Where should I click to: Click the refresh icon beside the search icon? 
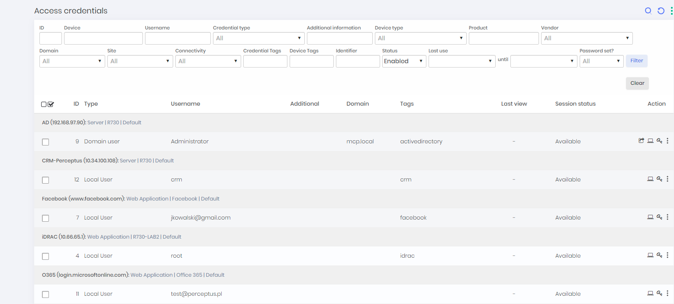[661, 11]
